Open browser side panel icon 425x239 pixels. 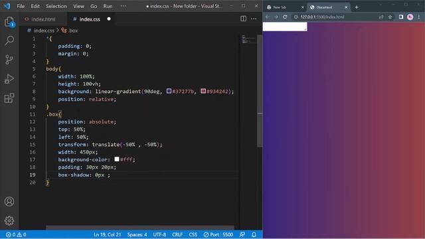click(401, 17)
